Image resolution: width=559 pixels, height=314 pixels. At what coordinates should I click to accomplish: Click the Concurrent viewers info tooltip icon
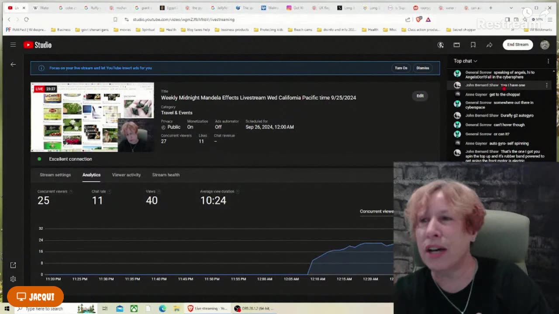click(x=71, y=191)
